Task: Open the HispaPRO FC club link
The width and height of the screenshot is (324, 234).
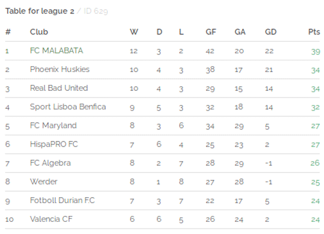Action: (54, 144)
